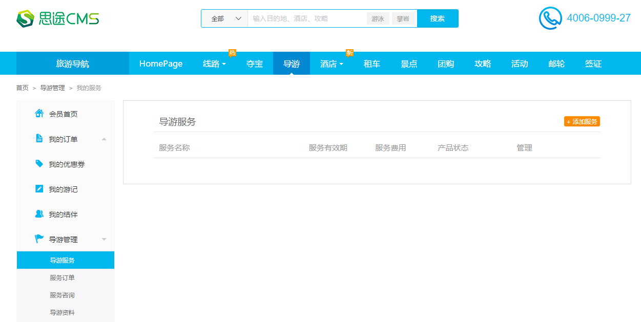This screenshot has height=322, width=641.
Task: Expand the 酒店 navigation dropdown
Action: [x=332, y=64]
